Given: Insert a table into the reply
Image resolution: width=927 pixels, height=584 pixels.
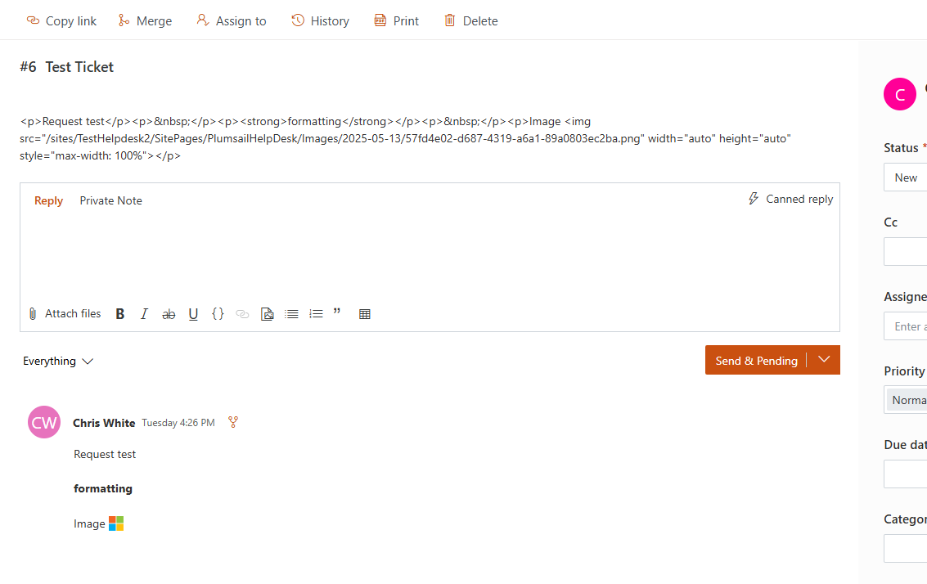Looking at the screenshot, I should pyautogui.click(x=365, y=314).
